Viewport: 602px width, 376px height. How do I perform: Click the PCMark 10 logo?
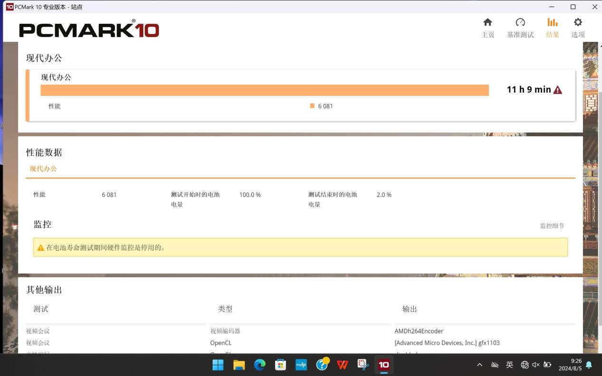89,29
